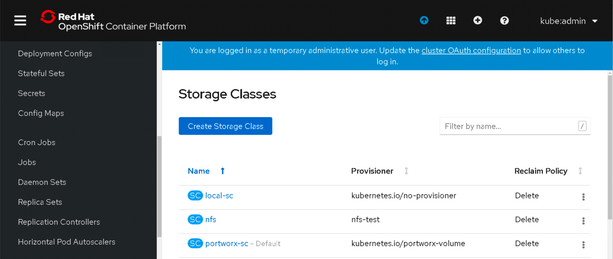This screenshot has width=613, height=259.
Task: Sort table by Provisioner column
Action: [372, 171]
